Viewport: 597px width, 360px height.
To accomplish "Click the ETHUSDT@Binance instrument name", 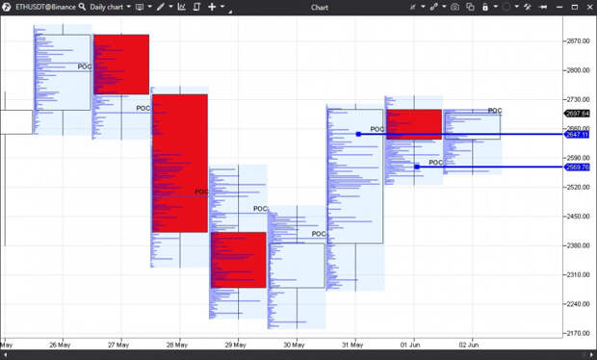I will pos(45,7).
